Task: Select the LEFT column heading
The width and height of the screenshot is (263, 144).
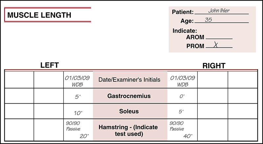Action: coord(49,65)
